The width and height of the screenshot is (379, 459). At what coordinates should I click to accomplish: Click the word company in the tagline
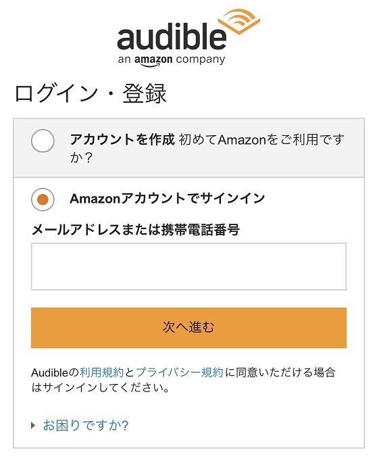[201, 59]
